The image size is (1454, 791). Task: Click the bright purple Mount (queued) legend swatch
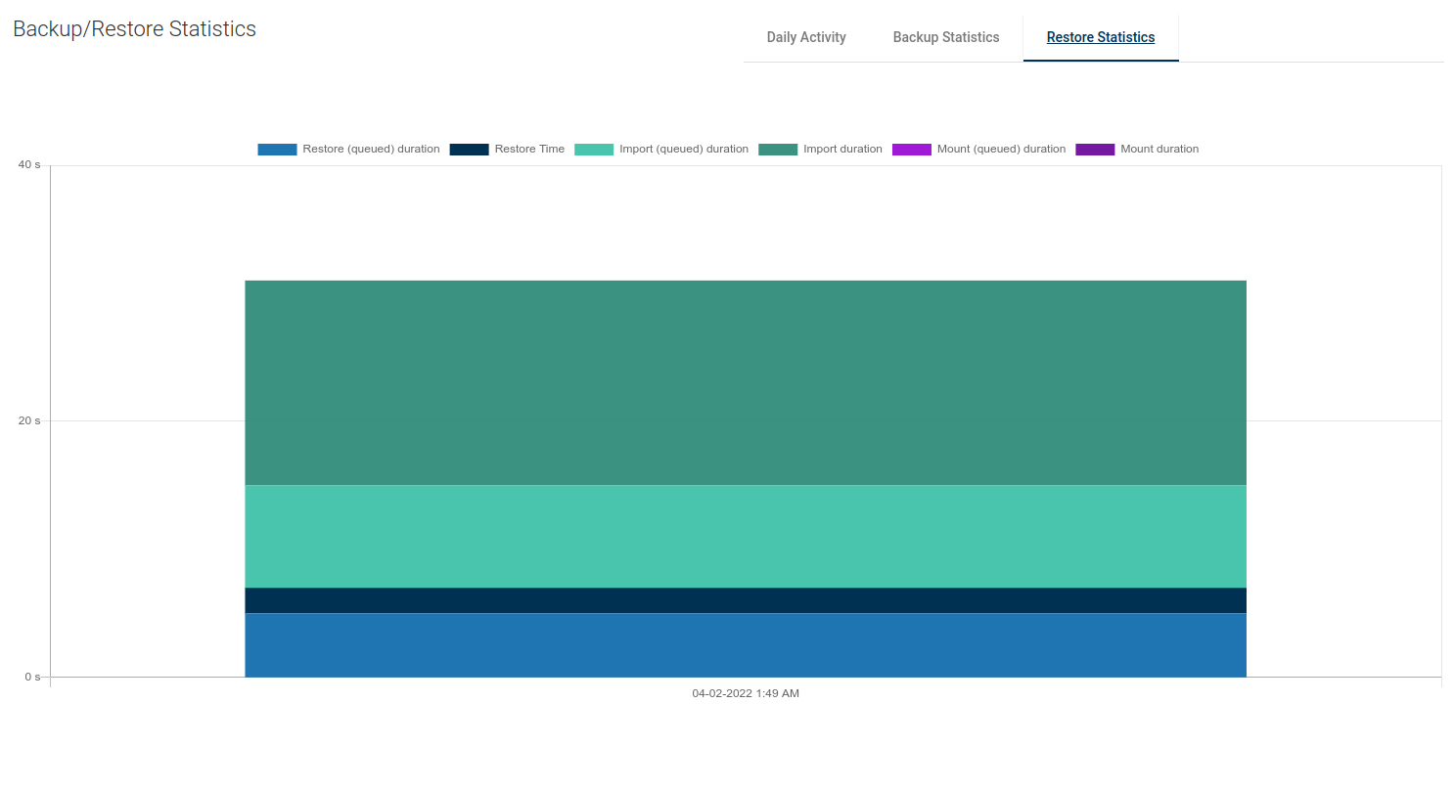click(x=911, y=150)
